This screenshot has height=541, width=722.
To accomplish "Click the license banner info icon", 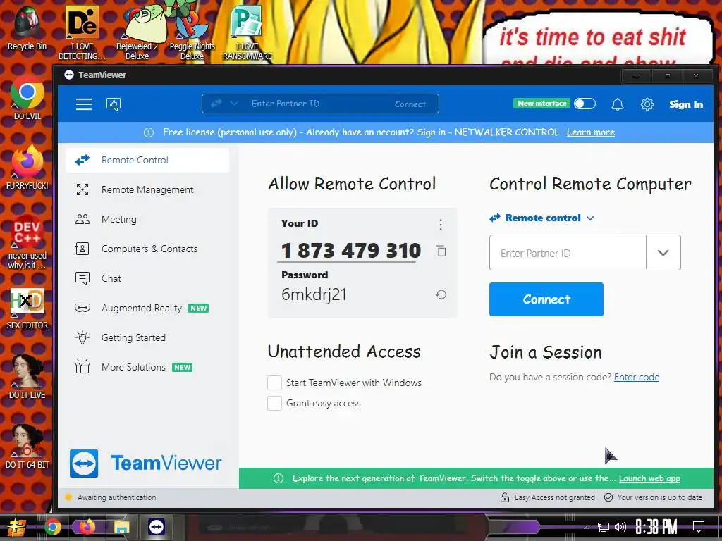I will tap(148, 132).
